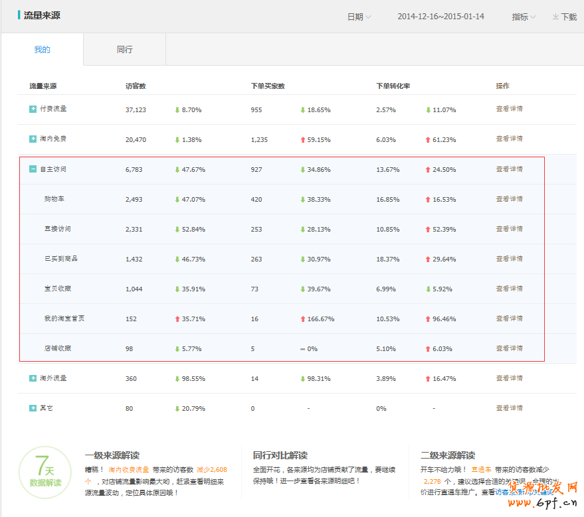Click the date range 2014-12-16~2015-01-14
The height and width of the screenshot is (517, 584).
coord(440,17)
